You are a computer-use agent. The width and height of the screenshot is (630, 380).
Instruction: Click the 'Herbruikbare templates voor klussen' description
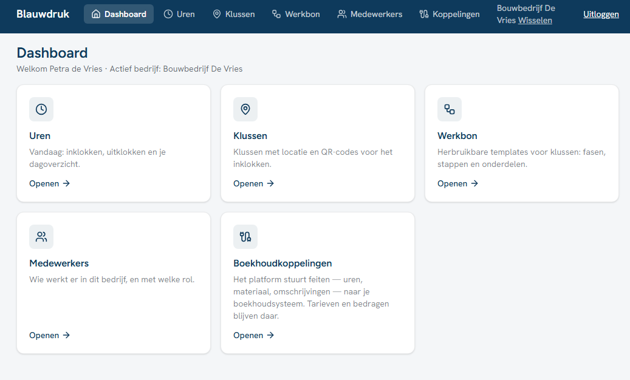521,158
